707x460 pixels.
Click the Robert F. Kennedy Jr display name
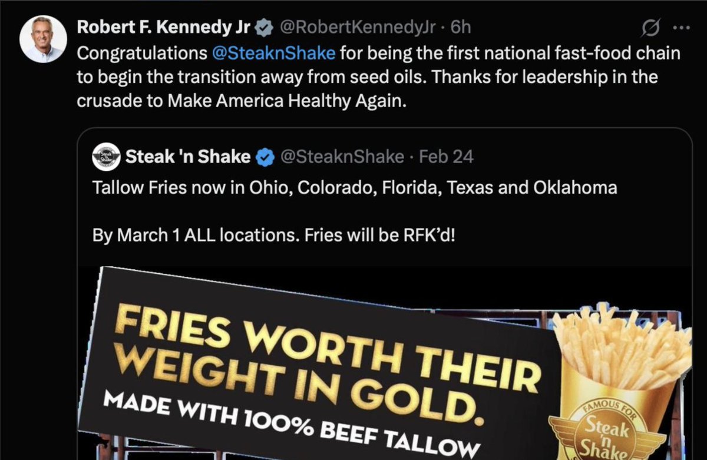point(165,27)
